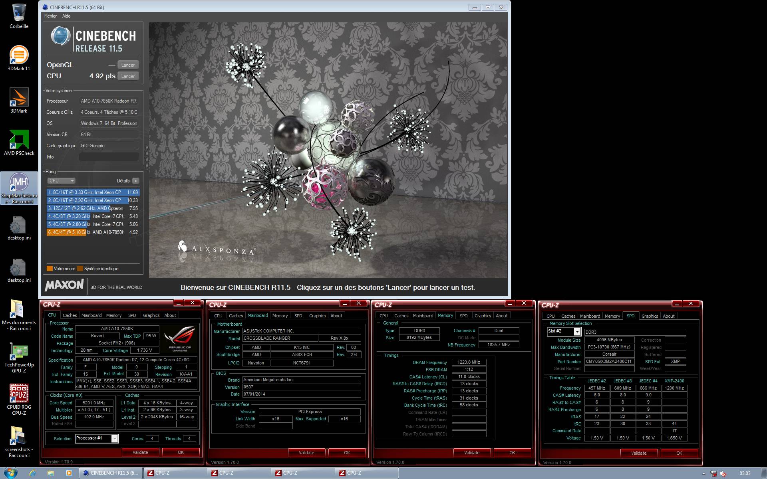The width and height of the screenshot is (767, 479).
Task: Click the CROSSBLADE RANGER model field
Action: pos(280,338)
